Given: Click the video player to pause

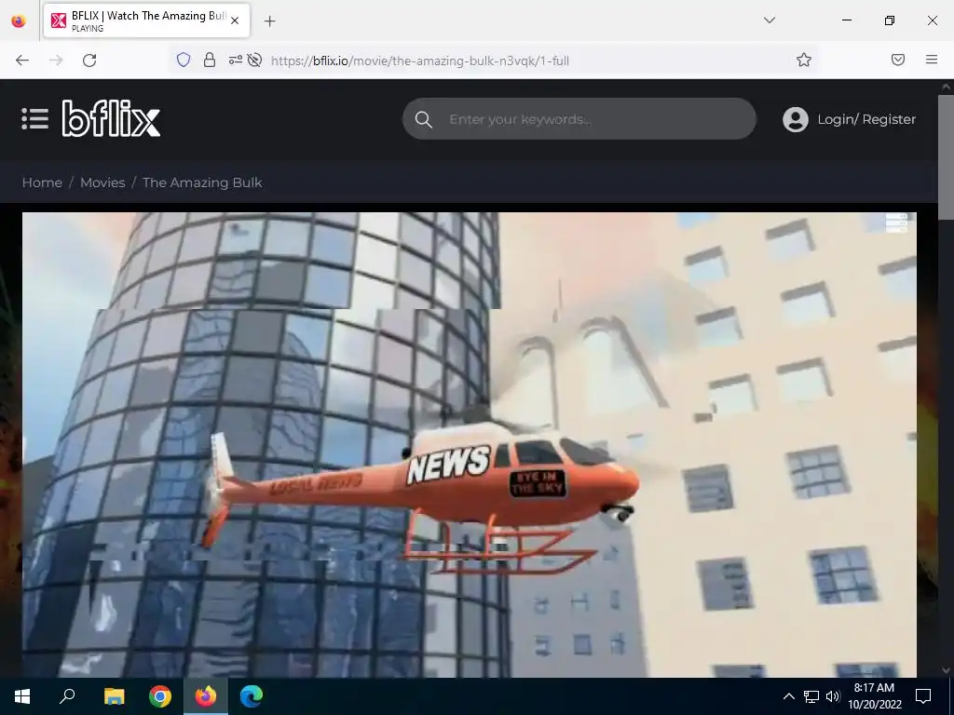Looking at the screenshot, I should (470, 444).
